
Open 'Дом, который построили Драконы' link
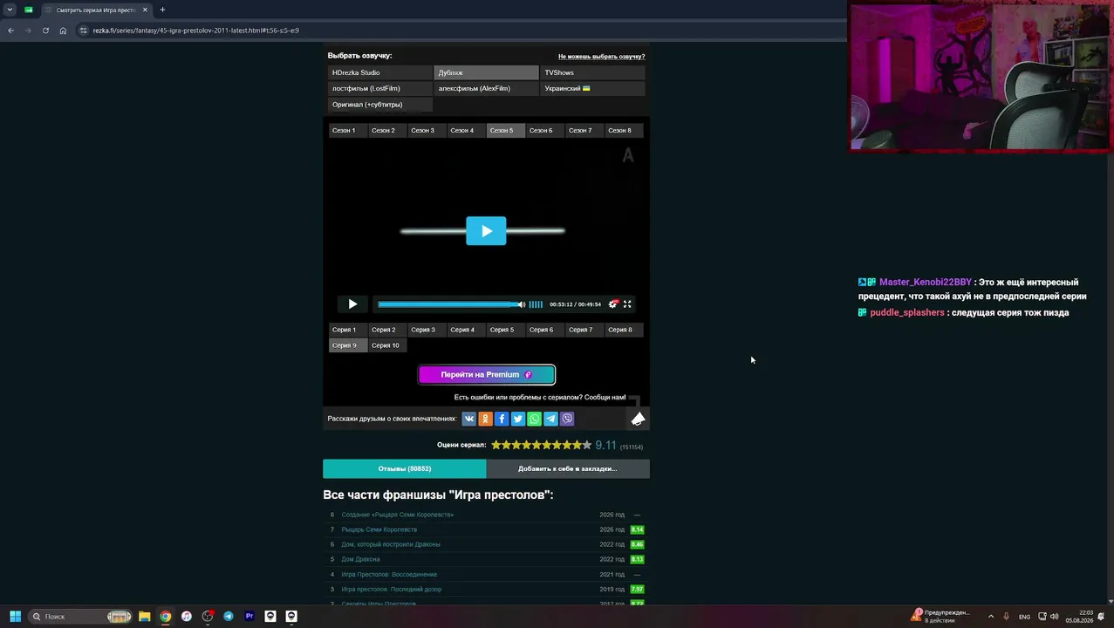pos(391,544)
